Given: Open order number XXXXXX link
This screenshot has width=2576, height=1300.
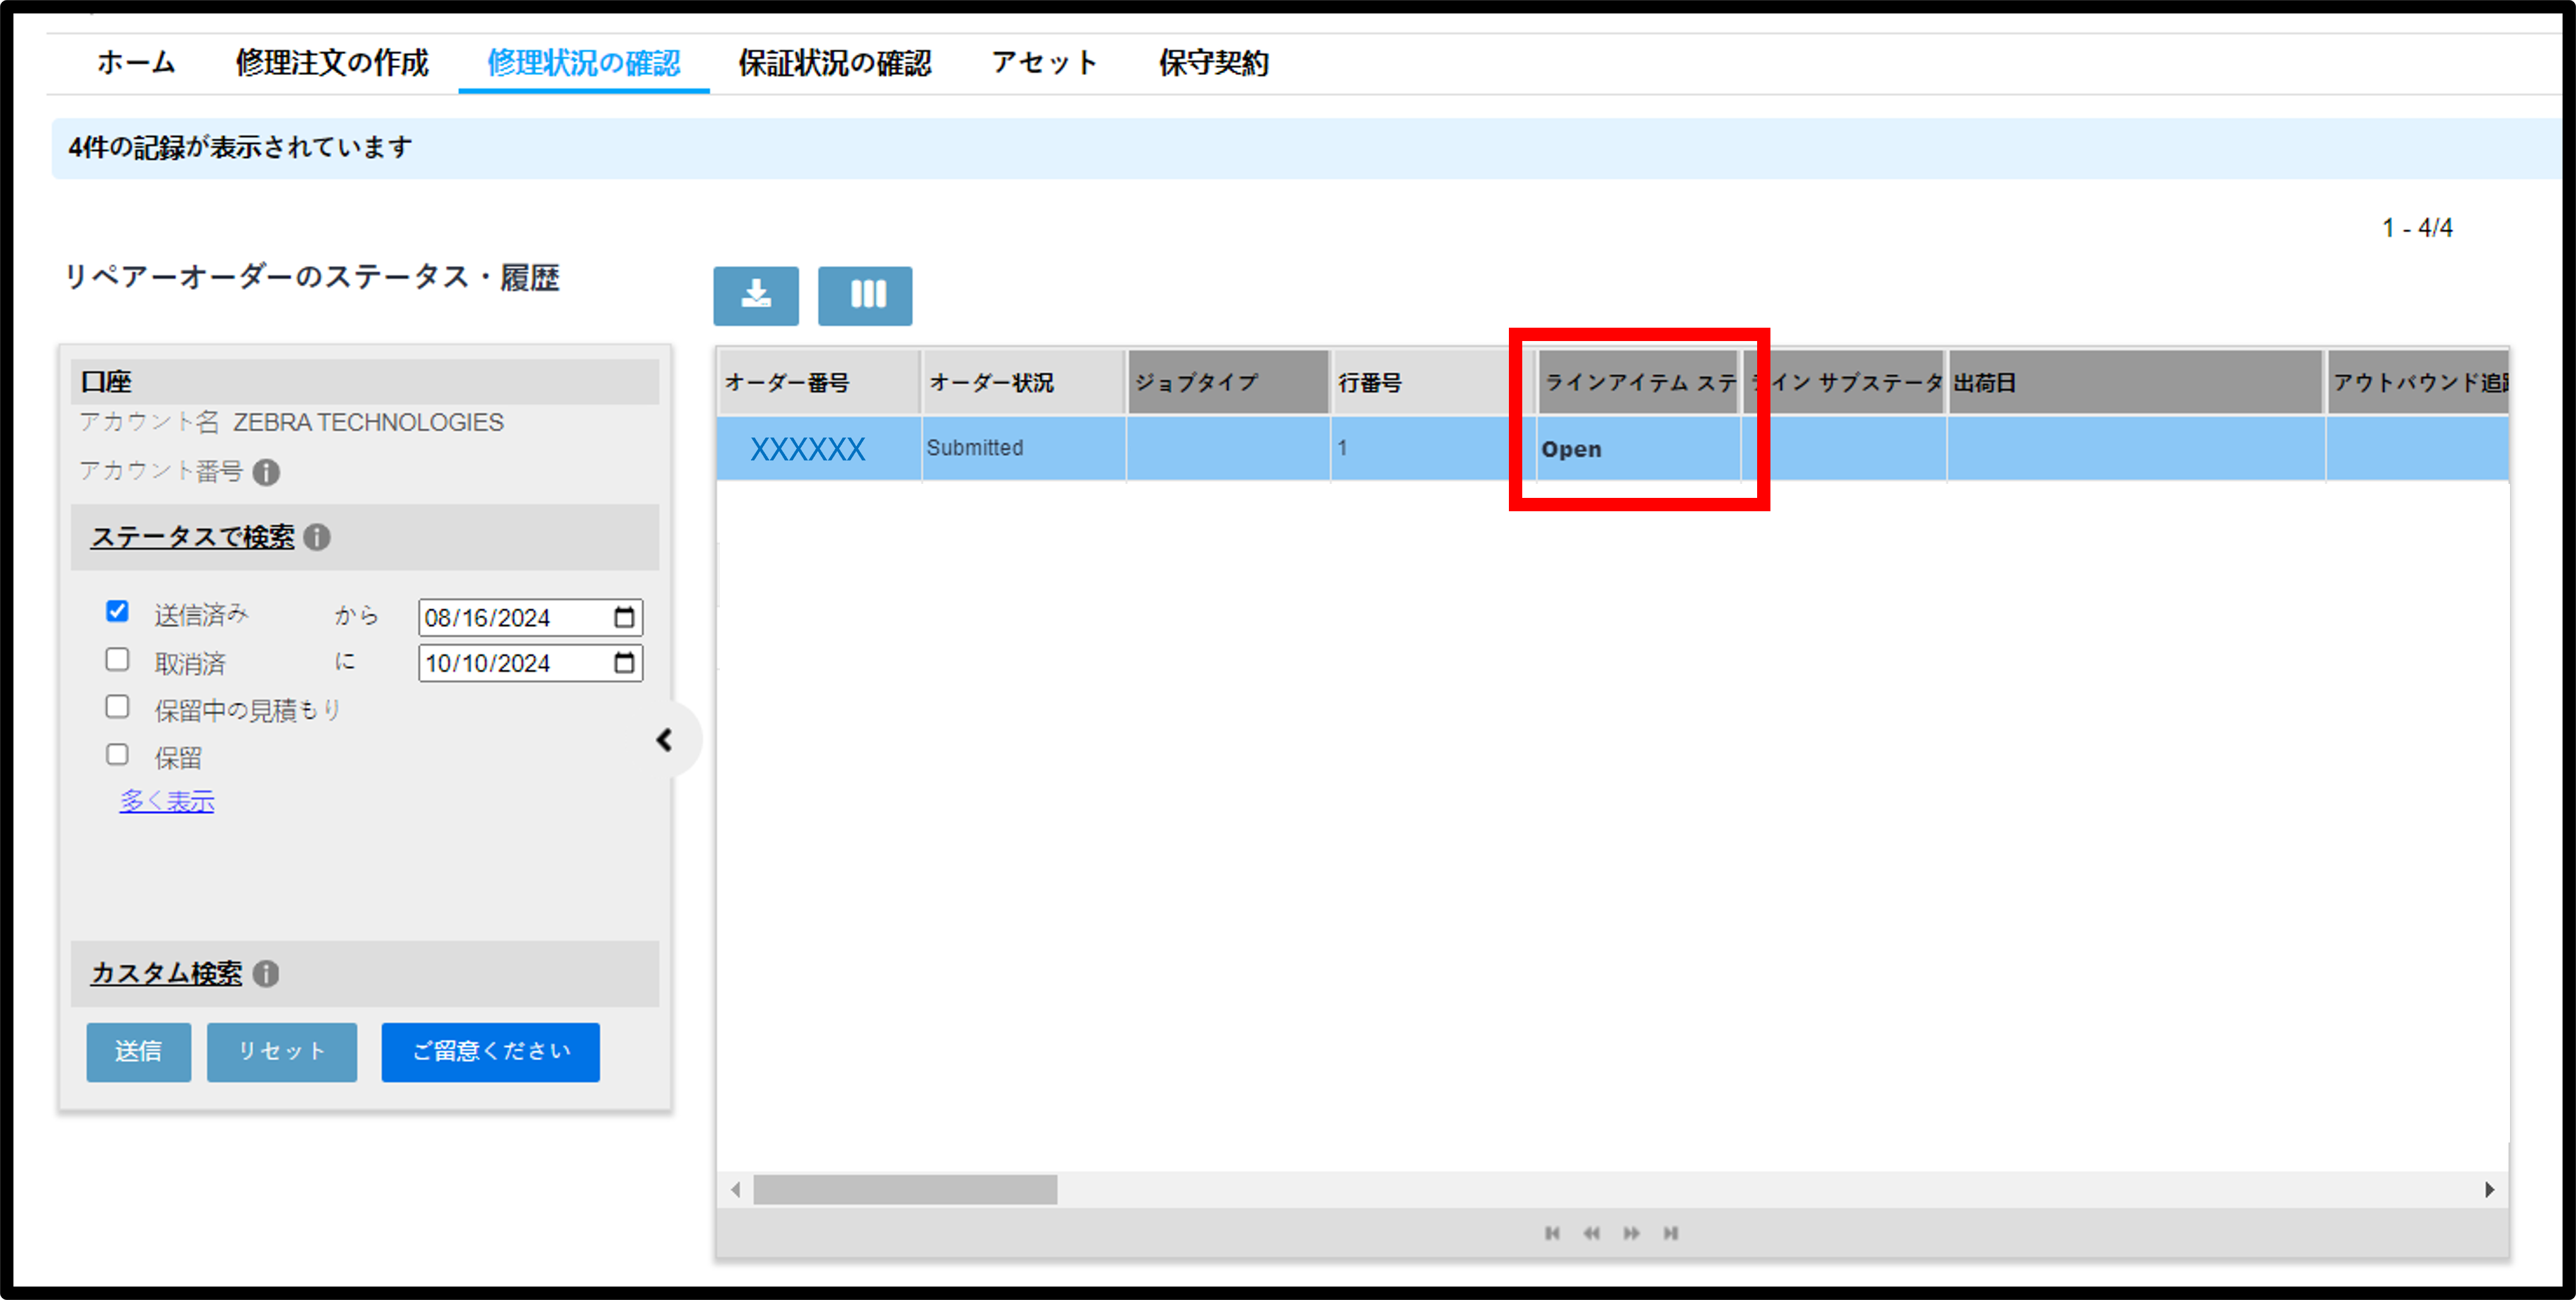Looking at the screenshot, I should pos(808,450).
